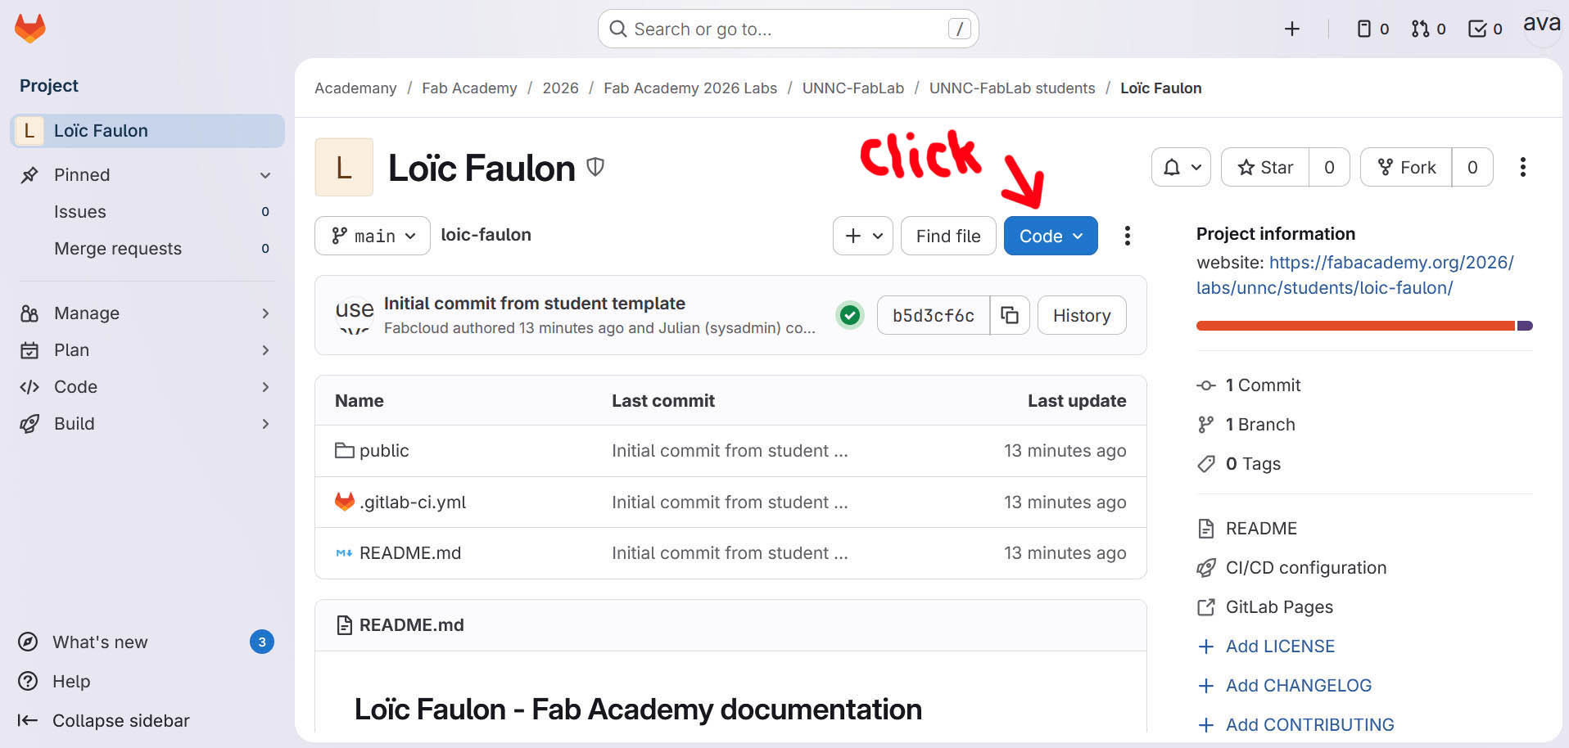Open the main branch selector dropdown
The image size is (1569, 748).
tap(373, 236)
